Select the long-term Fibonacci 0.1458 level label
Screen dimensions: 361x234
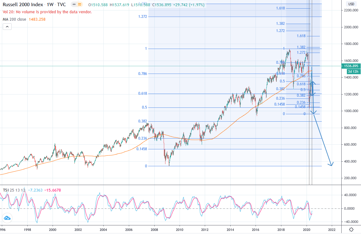tap(141, 149)
